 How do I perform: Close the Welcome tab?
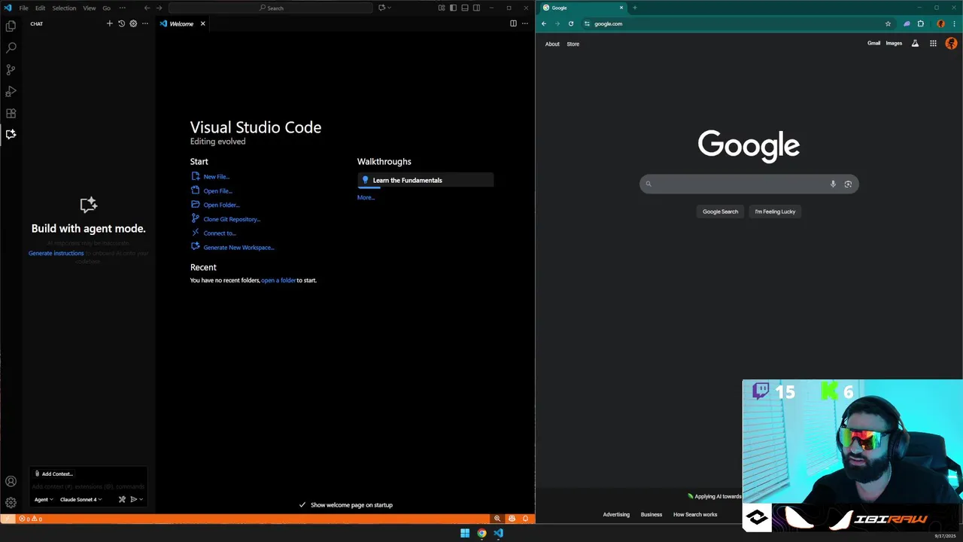[x=202, y=23]
